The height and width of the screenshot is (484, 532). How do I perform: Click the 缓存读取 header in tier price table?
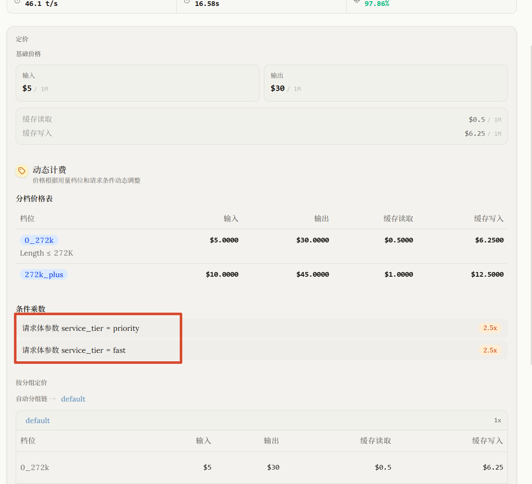tap(398, 219)
